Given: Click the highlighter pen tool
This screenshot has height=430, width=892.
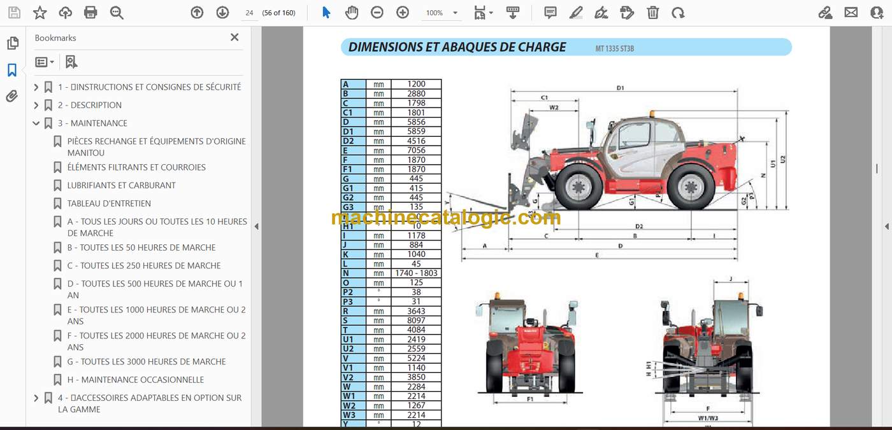Looking at the screenshot, I should pos(576,12).
